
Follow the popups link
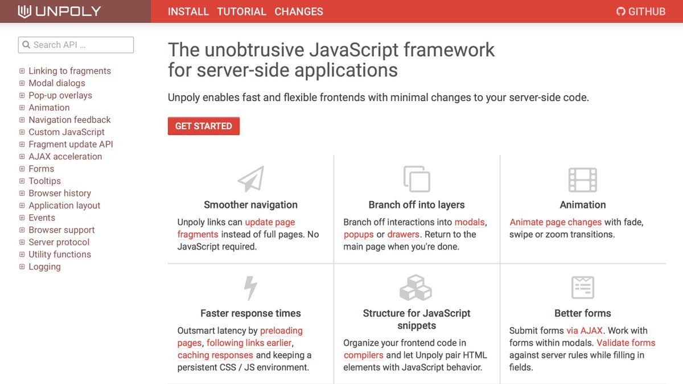click(359, 235)
